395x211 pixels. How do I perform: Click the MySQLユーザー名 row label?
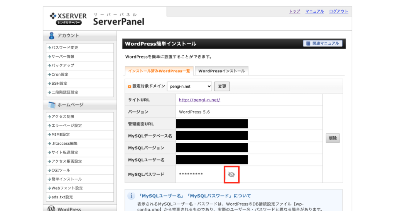[x=146, y=160]
